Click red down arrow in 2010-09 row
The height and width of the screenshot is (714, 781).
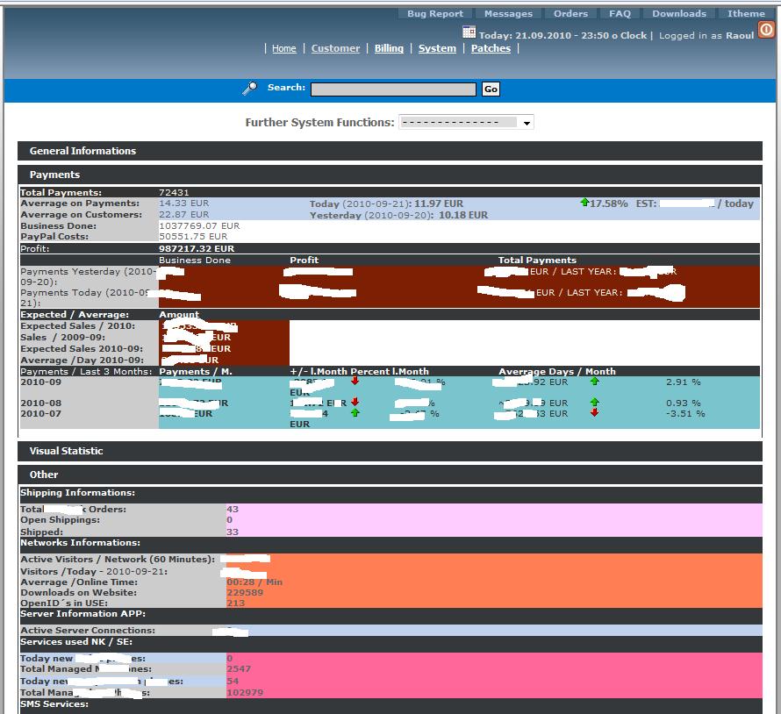355,382
